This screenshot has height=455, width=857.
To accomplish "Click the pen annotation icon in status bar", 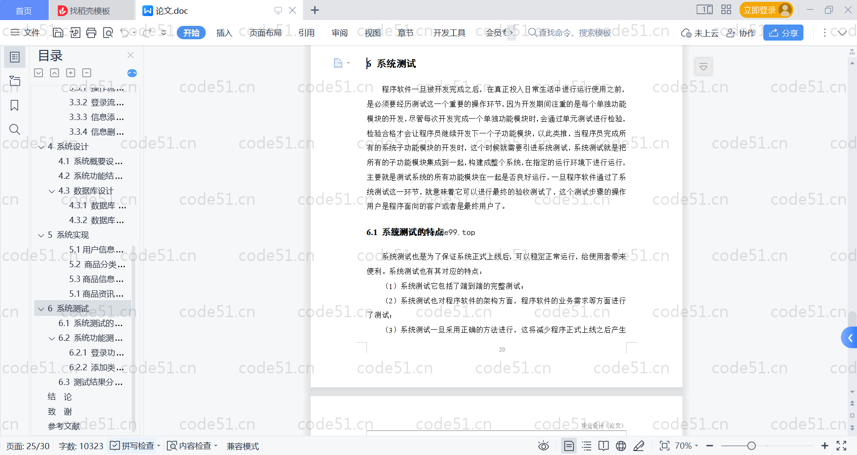I will pos(639,446).
